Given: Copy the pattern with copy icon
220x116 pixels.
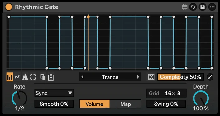Looking at the screenshot, I should 43,77.
